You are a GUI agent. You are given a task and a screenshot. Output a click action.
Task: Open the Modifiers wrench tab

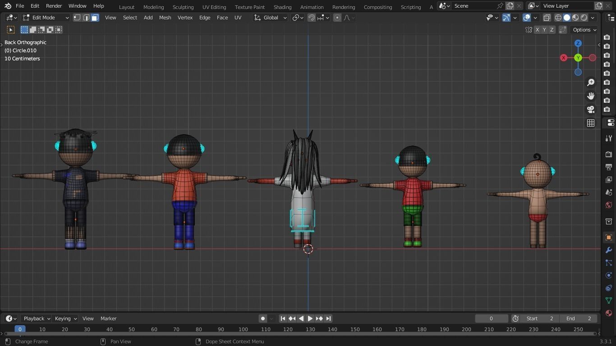pos(609,250)
